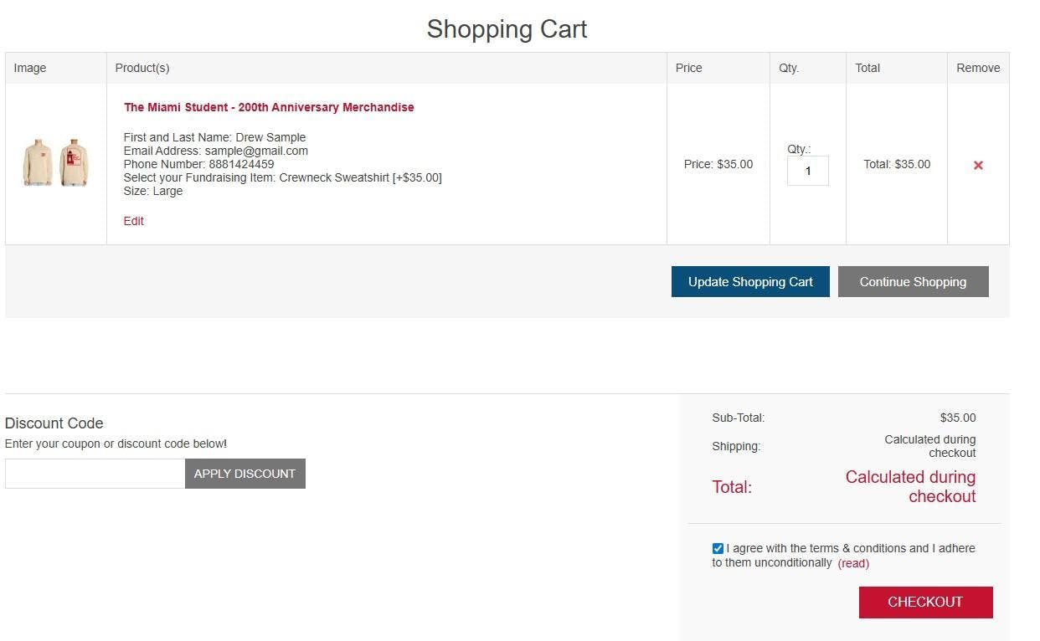Click the Discount Code section heading
The width and height of the screenshot is (1040, 641).
54,423
